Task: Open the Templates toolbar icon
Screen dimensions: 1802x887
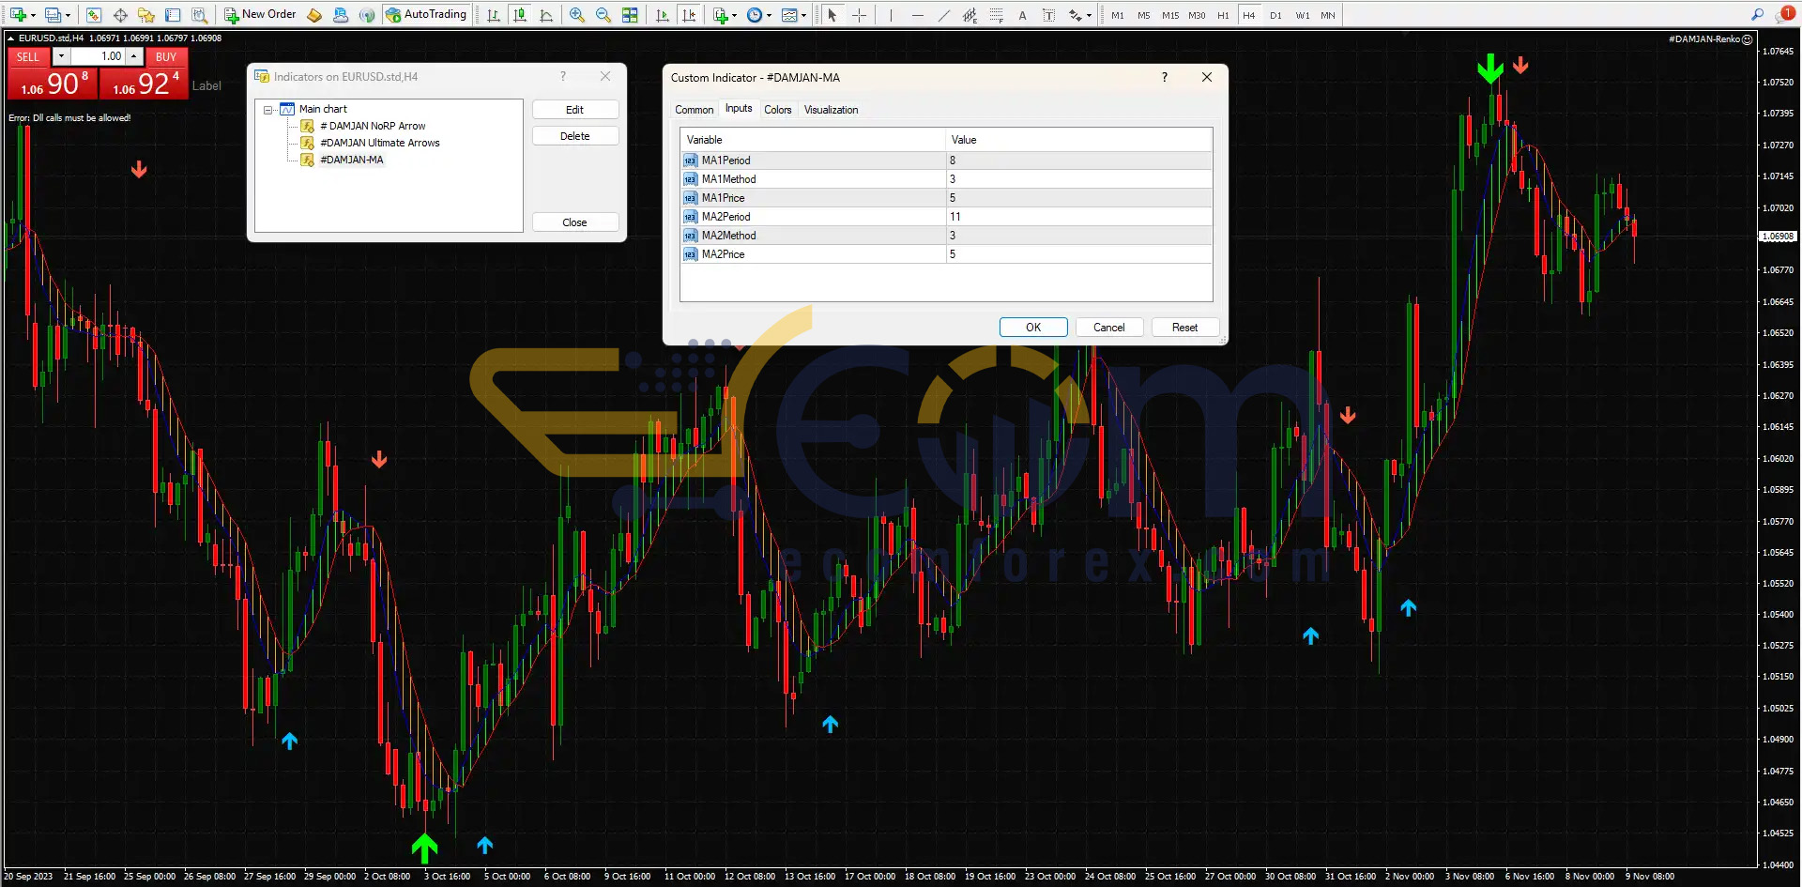Action: tap(789, 15)
